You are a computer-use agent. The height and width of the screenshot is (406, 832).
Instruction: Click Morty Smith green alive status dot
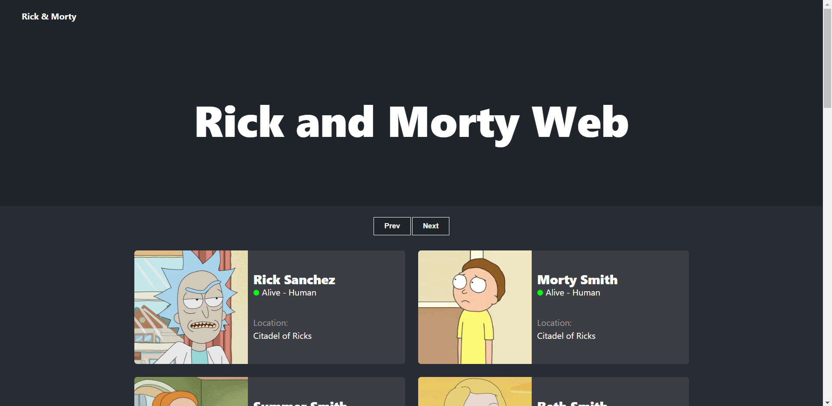pyautogui.click(x=540, y=293)
